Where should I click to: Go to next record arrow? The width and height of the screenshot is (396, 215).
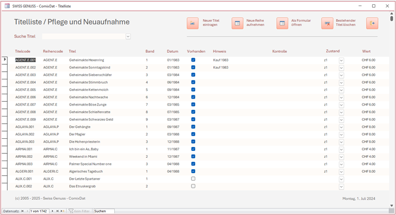[52, 211]
